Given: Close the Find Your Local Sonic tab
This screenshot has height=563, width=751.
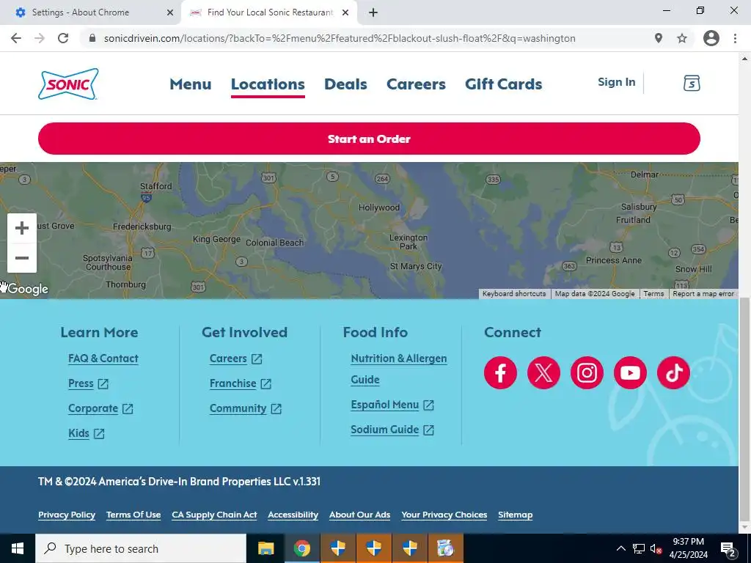Looking at the screenshot, I should pyautogui.click(x=345, y=13).
